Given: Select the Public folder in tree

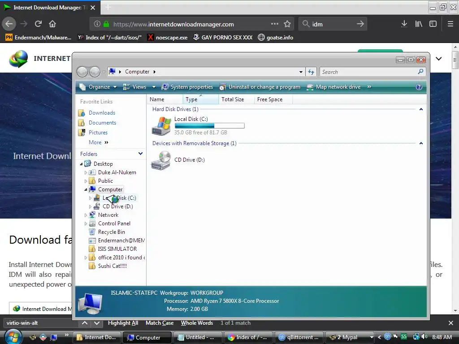Looking at the screenshot, I should [x=105, y=181].
